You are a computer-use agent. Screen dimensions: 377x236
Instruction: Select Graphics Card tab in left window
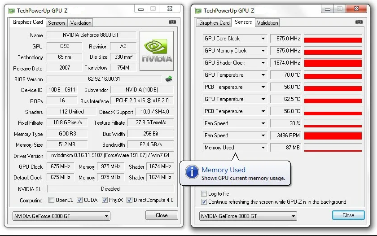[x=27, y=22]
